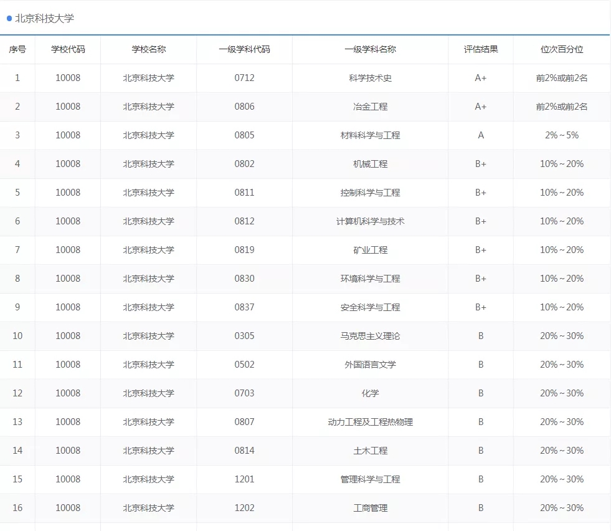Click the B+ result for 机械工程

(481, 164)
